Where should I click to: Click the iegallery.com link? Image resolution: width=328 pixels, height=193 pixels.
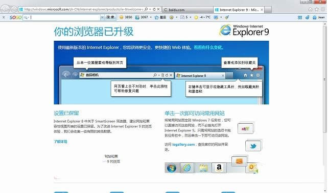pos(183,145)
